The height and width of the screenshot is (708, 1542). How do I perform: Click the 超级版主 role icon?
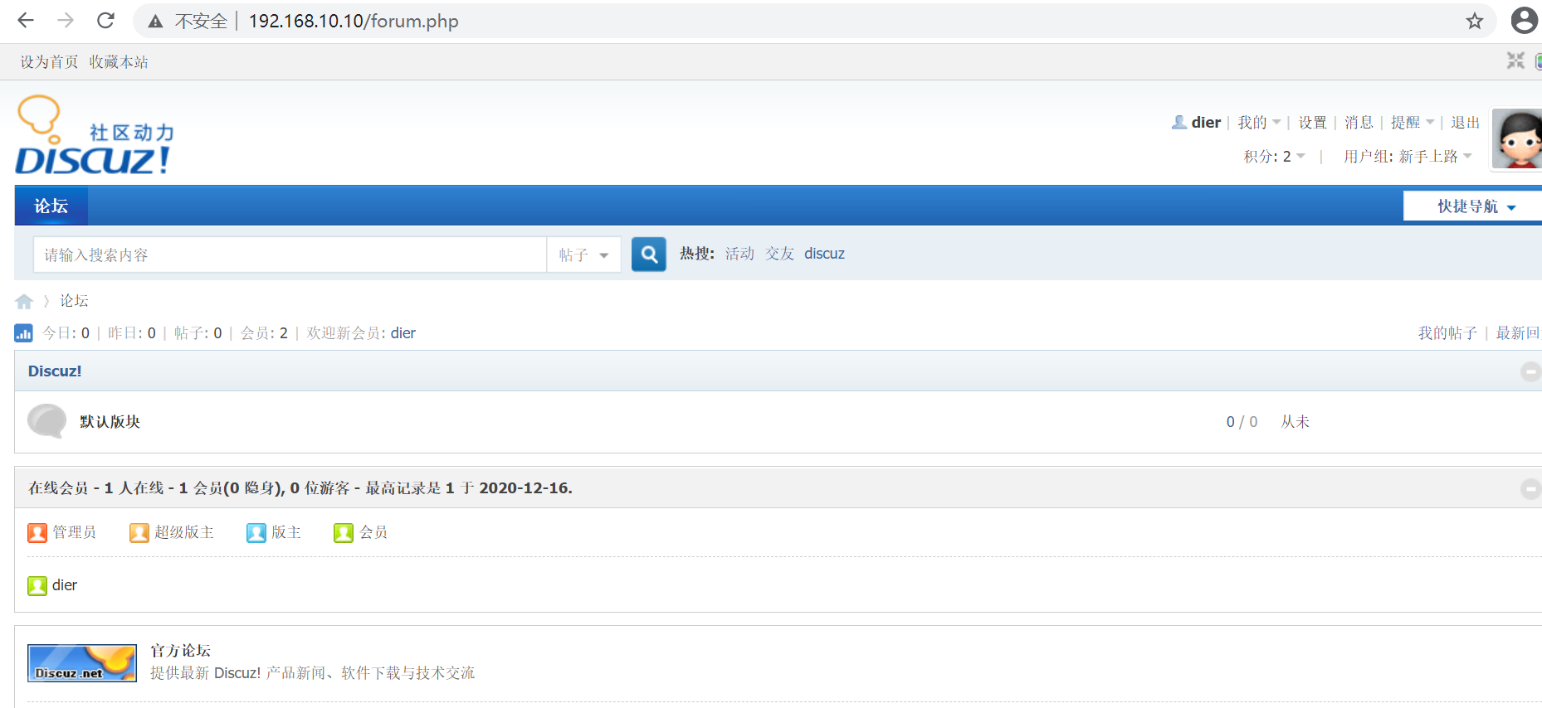click(x=139, y=532)
